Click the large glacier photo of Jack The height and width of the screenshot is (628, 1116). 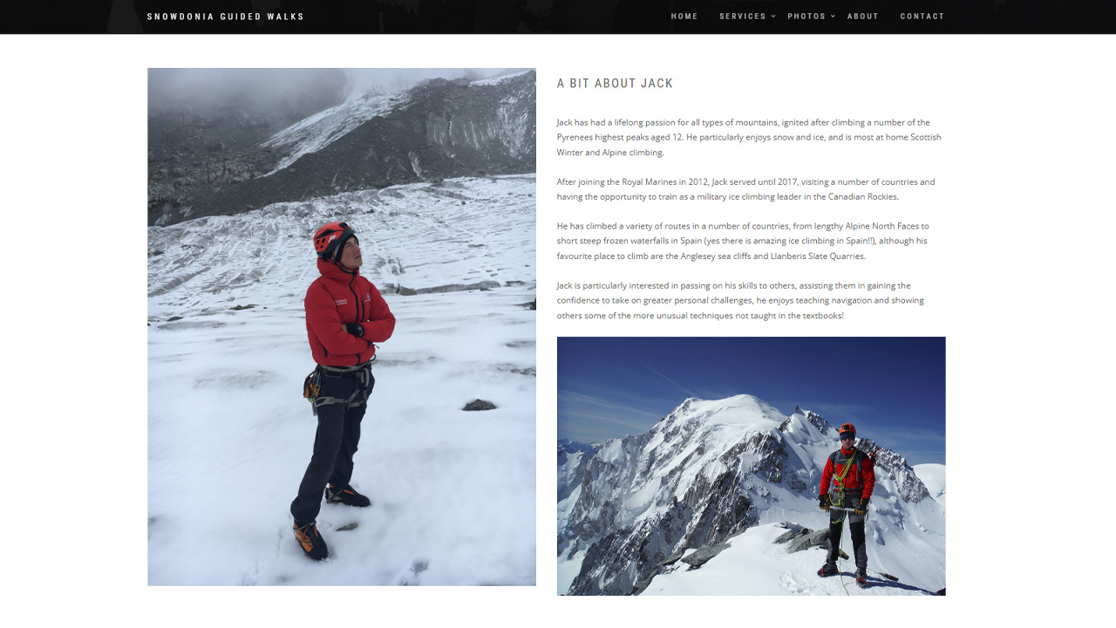[342, 327]
